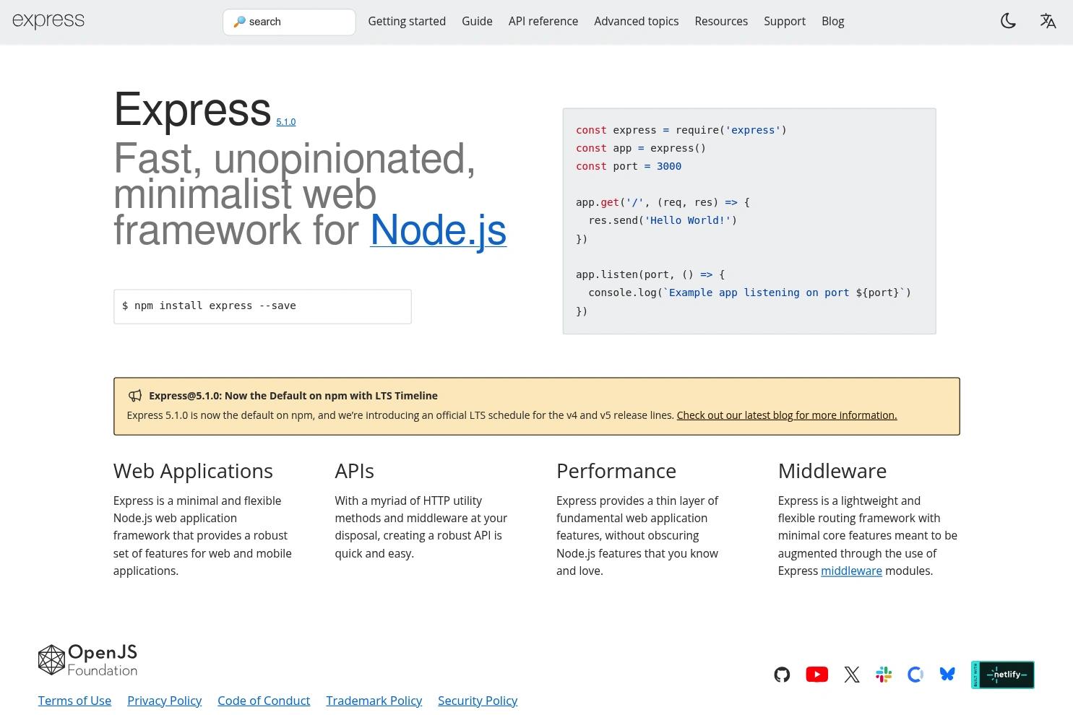This screenshot has height=715, width=1073.
Task: Click the express logo in the header
Action: (48, 21)
